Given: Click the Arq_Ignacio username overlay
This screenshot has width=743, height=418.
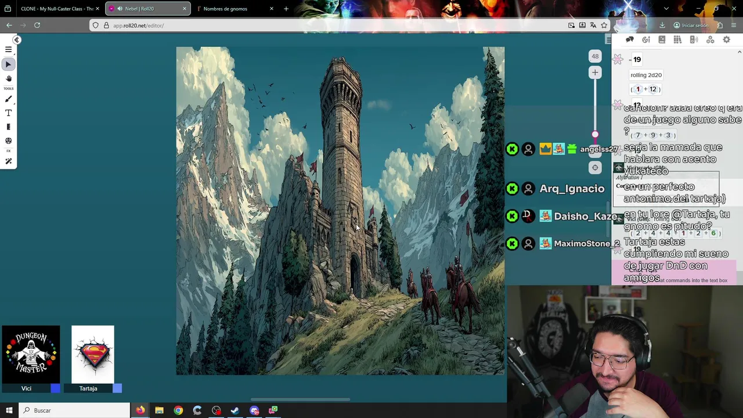Looking at the screenshot, I should [x=572, y=189].
